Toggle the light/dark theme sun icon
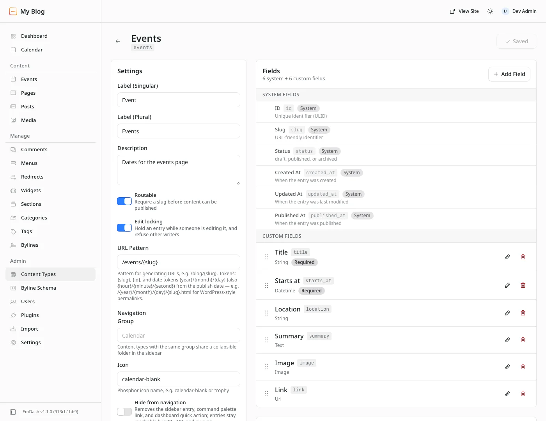This screenshot has height=421, width=546. [x=490, y=11]
